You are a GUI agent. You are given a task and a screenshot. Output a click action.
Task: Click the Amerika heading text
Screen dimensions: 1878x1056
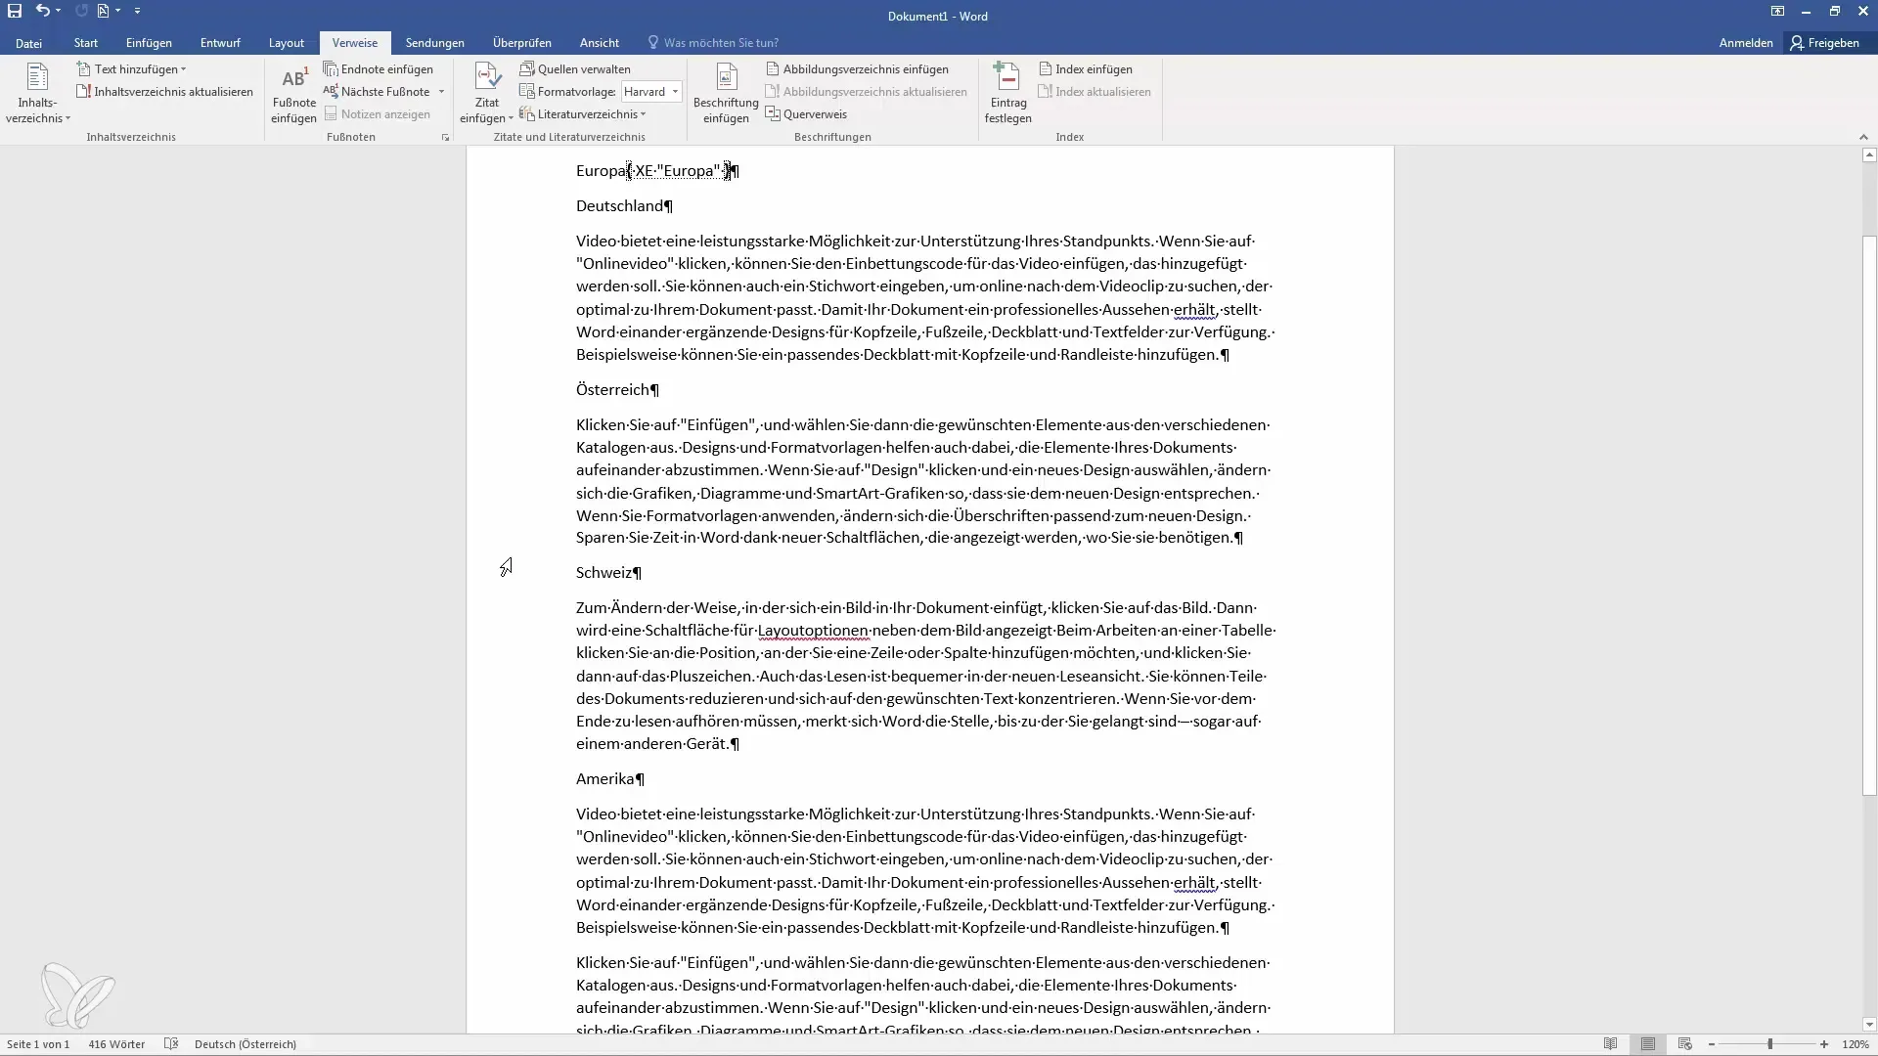tap(605, 779)
